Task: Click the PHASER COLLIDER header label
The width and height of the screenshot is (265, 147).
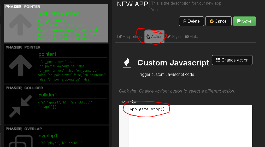Action: [24, 88]
